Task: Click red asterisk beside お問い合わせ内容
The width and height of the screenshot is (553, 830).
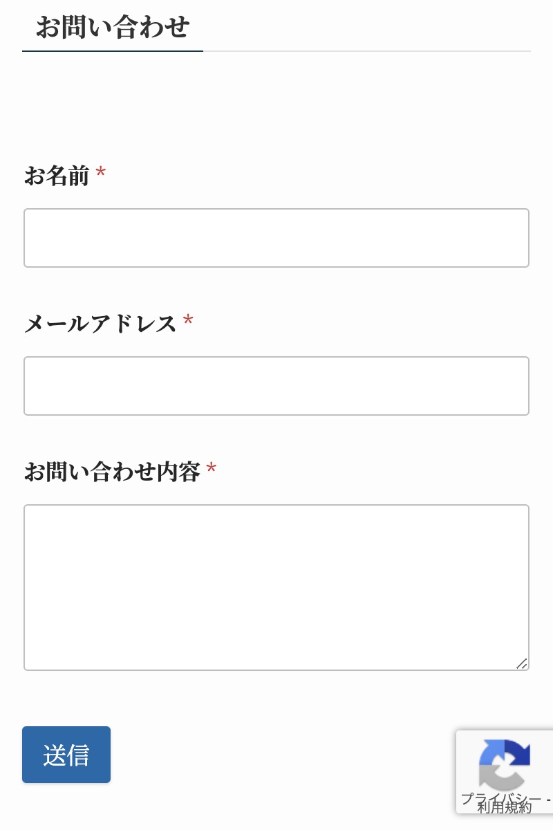Action: tap(212, 469)
